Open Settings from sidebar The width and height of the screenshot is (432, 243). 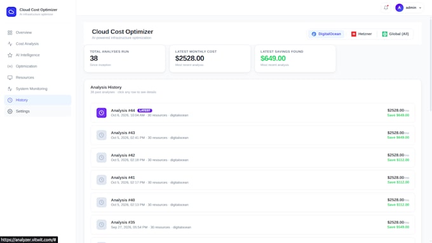coord(37,112)
